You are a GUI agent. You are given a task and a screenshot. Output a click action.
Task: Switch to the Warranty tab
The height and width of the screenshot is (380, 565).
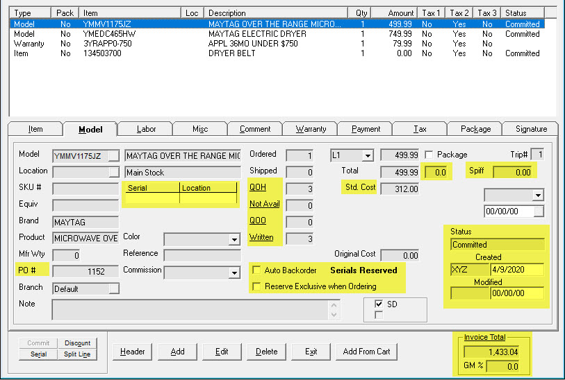[311, 129]
